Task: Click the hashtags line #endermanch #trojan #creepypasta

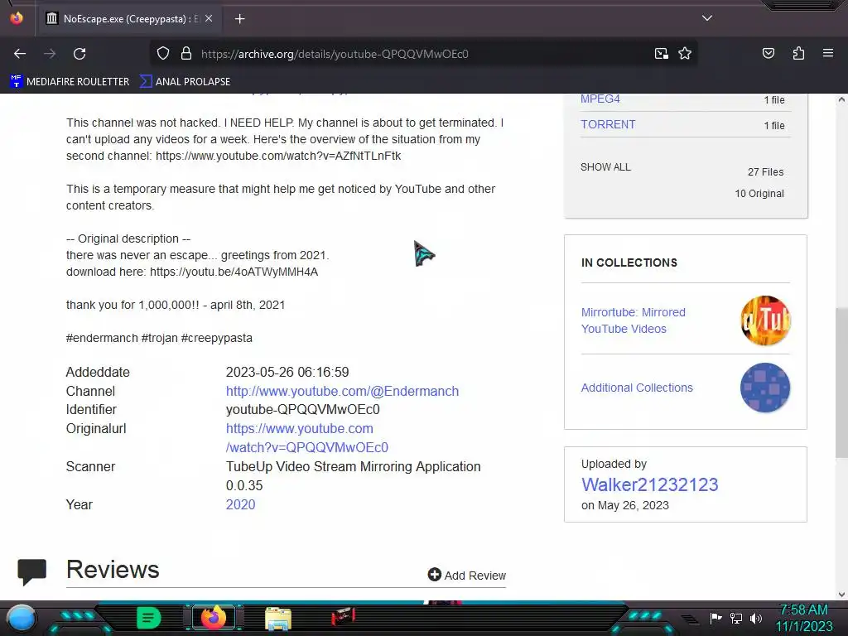Action: [x=159, y=338]
